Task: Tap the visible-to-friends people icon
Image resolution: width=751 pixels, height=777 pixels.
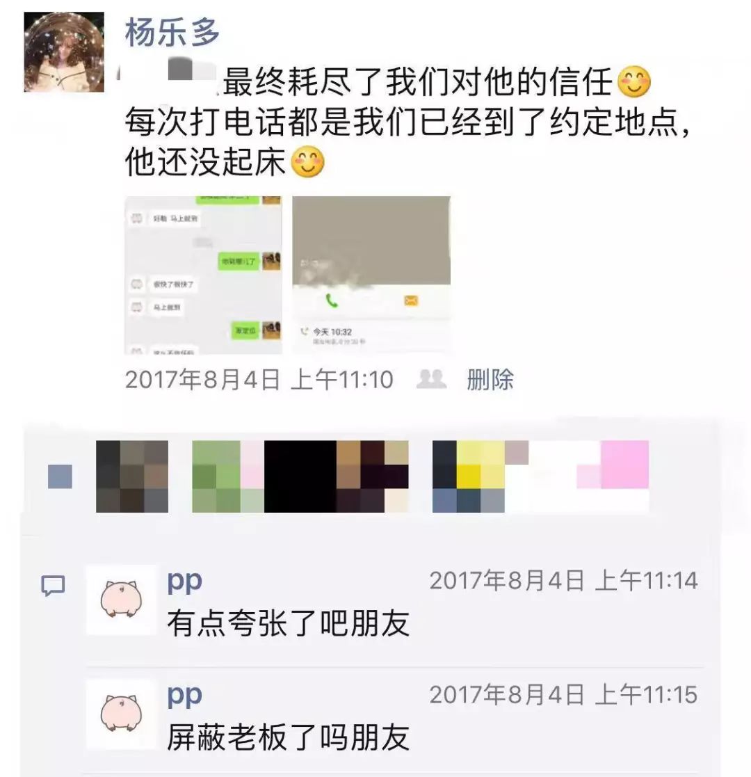Action: 432,379
